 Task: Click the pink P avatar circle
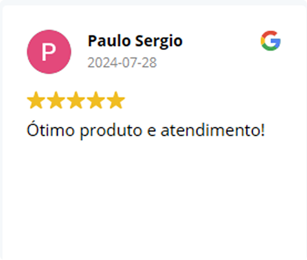coord(49,52)
